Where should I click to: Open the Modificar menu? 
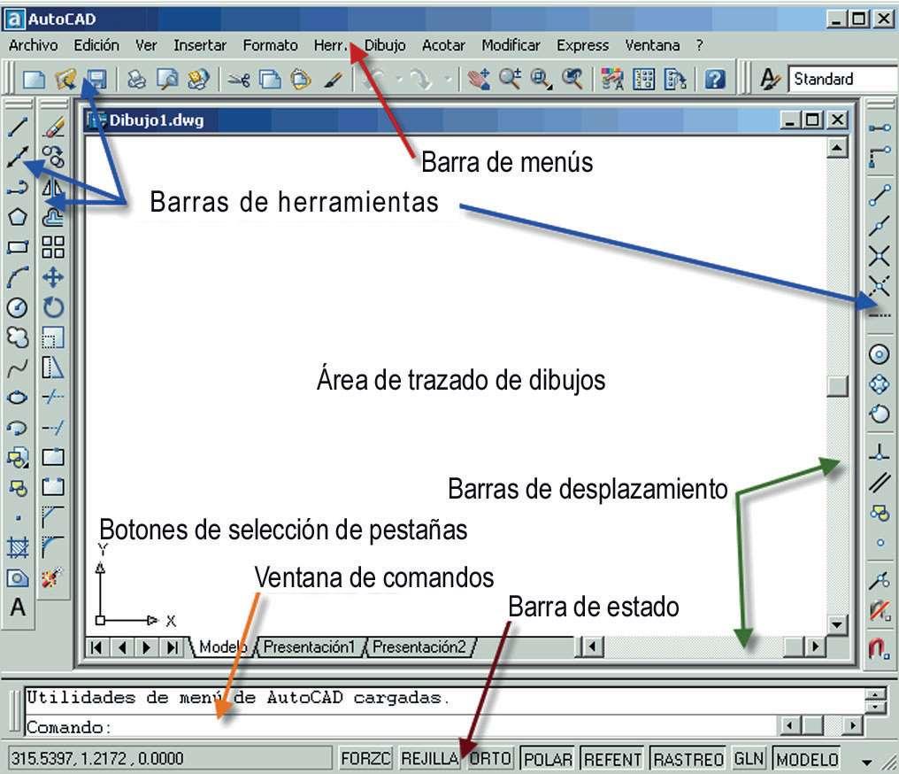tap(511, 45)
